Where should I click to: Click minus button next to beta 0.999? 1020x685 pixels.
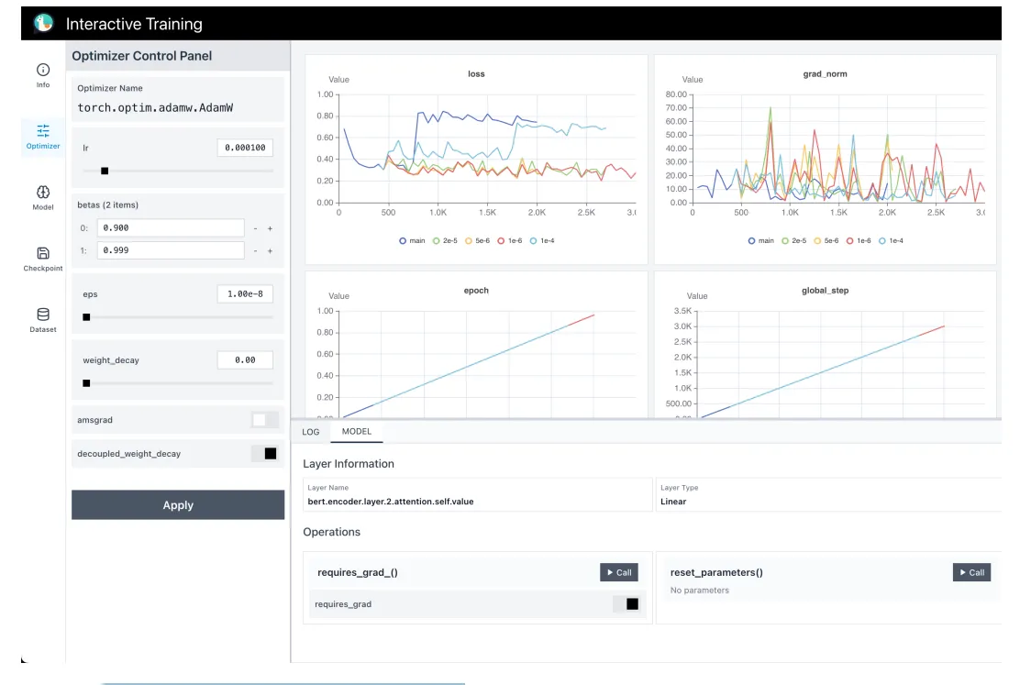[x=256, y=250]
